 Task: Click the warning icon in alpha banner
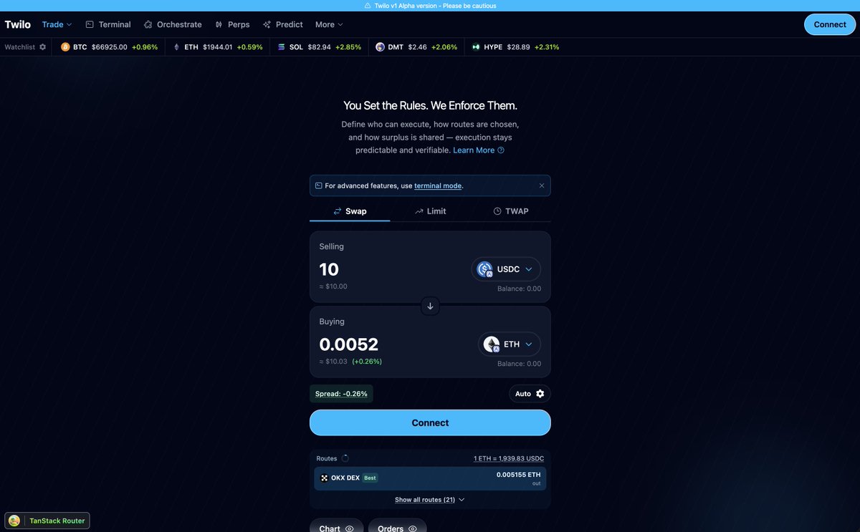pyautogui.click(x=368, y=6)
